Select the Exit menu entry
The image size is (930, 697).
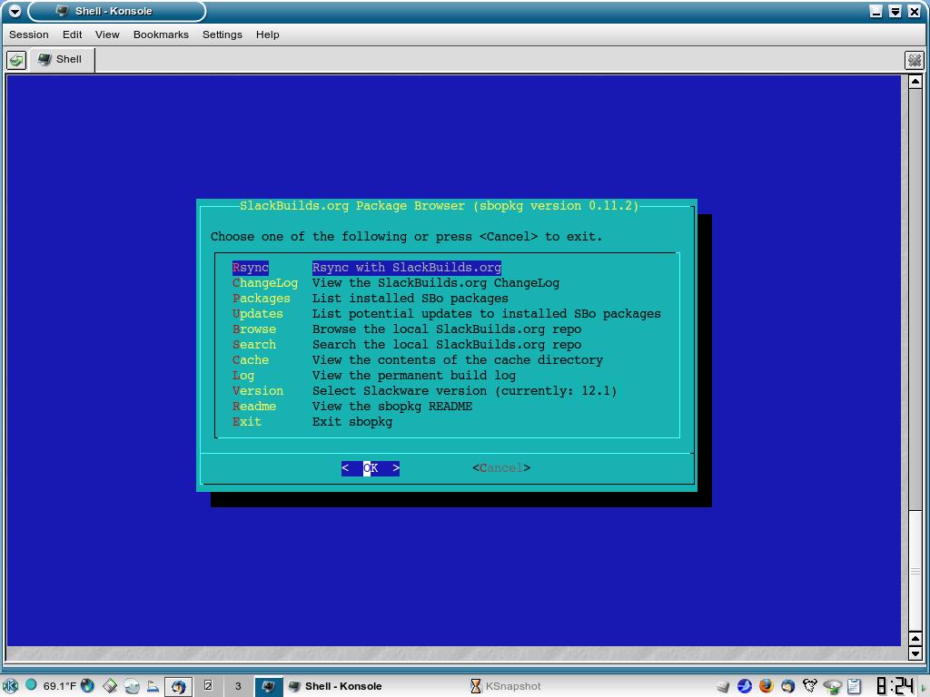click(x=247, y=421)
